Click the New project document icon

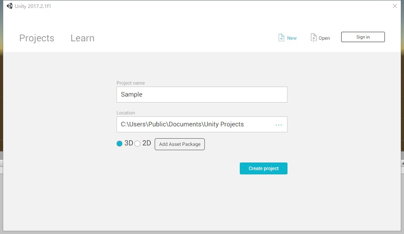[x=281, y=38]
